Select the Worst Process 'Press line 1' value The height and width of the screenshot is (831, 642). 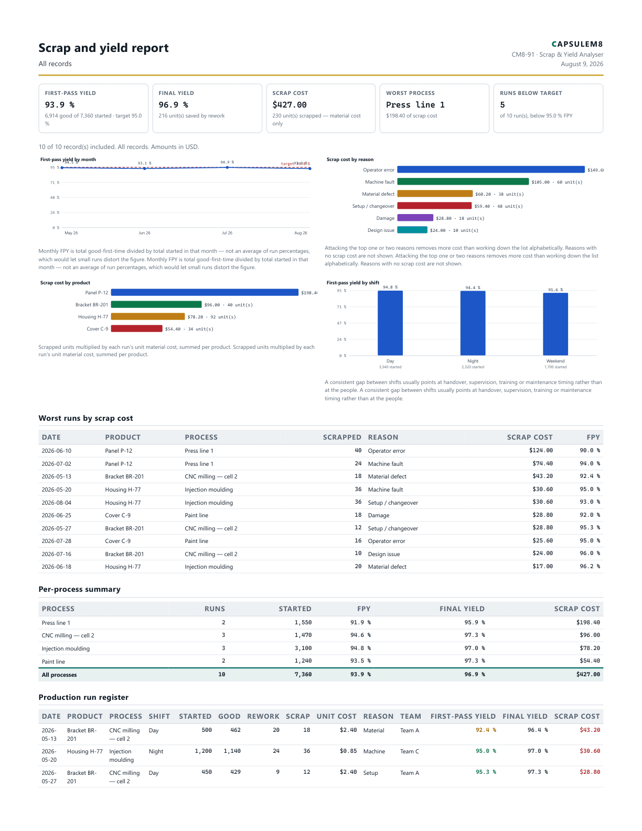(x=415, y=105)
